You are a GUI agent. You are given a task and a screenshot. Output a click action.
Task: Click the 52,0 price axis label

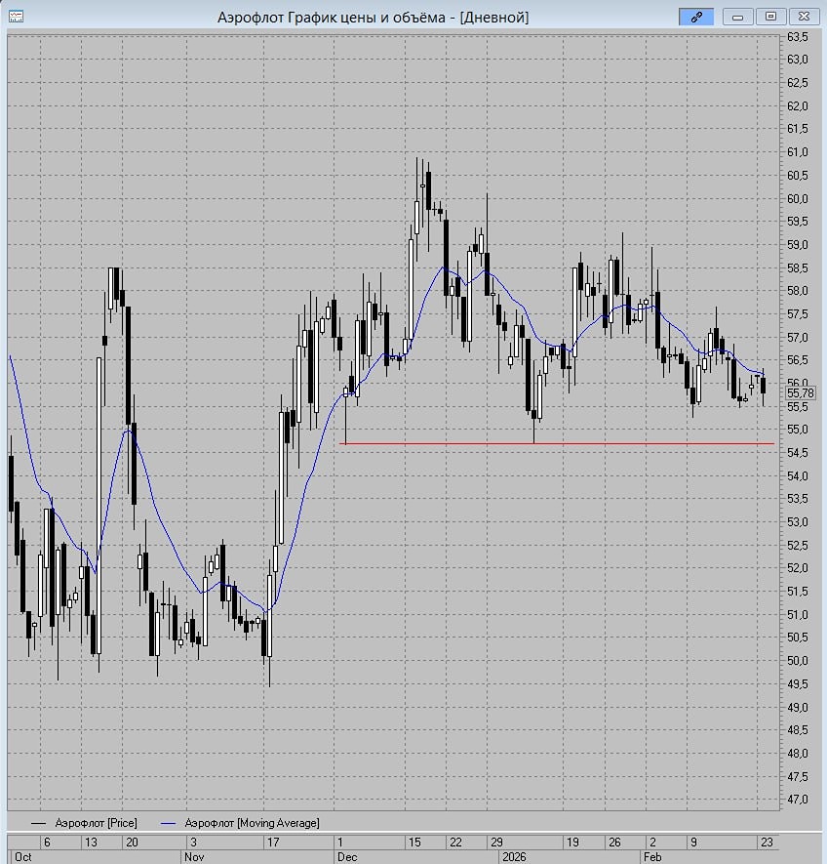click(798, 568)
